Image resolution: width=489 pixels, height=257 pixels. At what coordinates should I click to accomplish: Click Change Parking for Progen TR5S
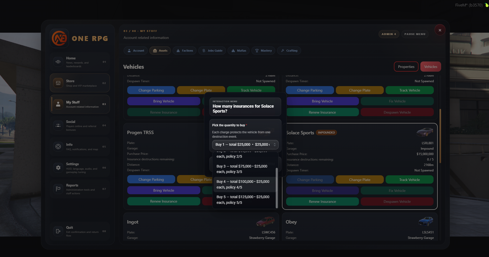click(x=151, y=179)
